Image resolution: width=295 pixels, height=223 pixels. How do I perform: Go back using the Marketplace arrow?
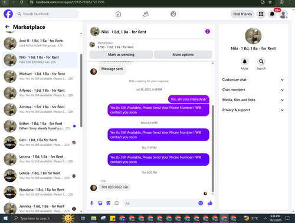pyautogui.click(x=7, y=27)
